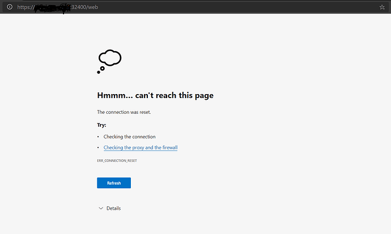The height and width of the screenshot is (234, 391).
Task: Select the 'Hmmm... can't reach this page' heading
Action: [155, 95]
